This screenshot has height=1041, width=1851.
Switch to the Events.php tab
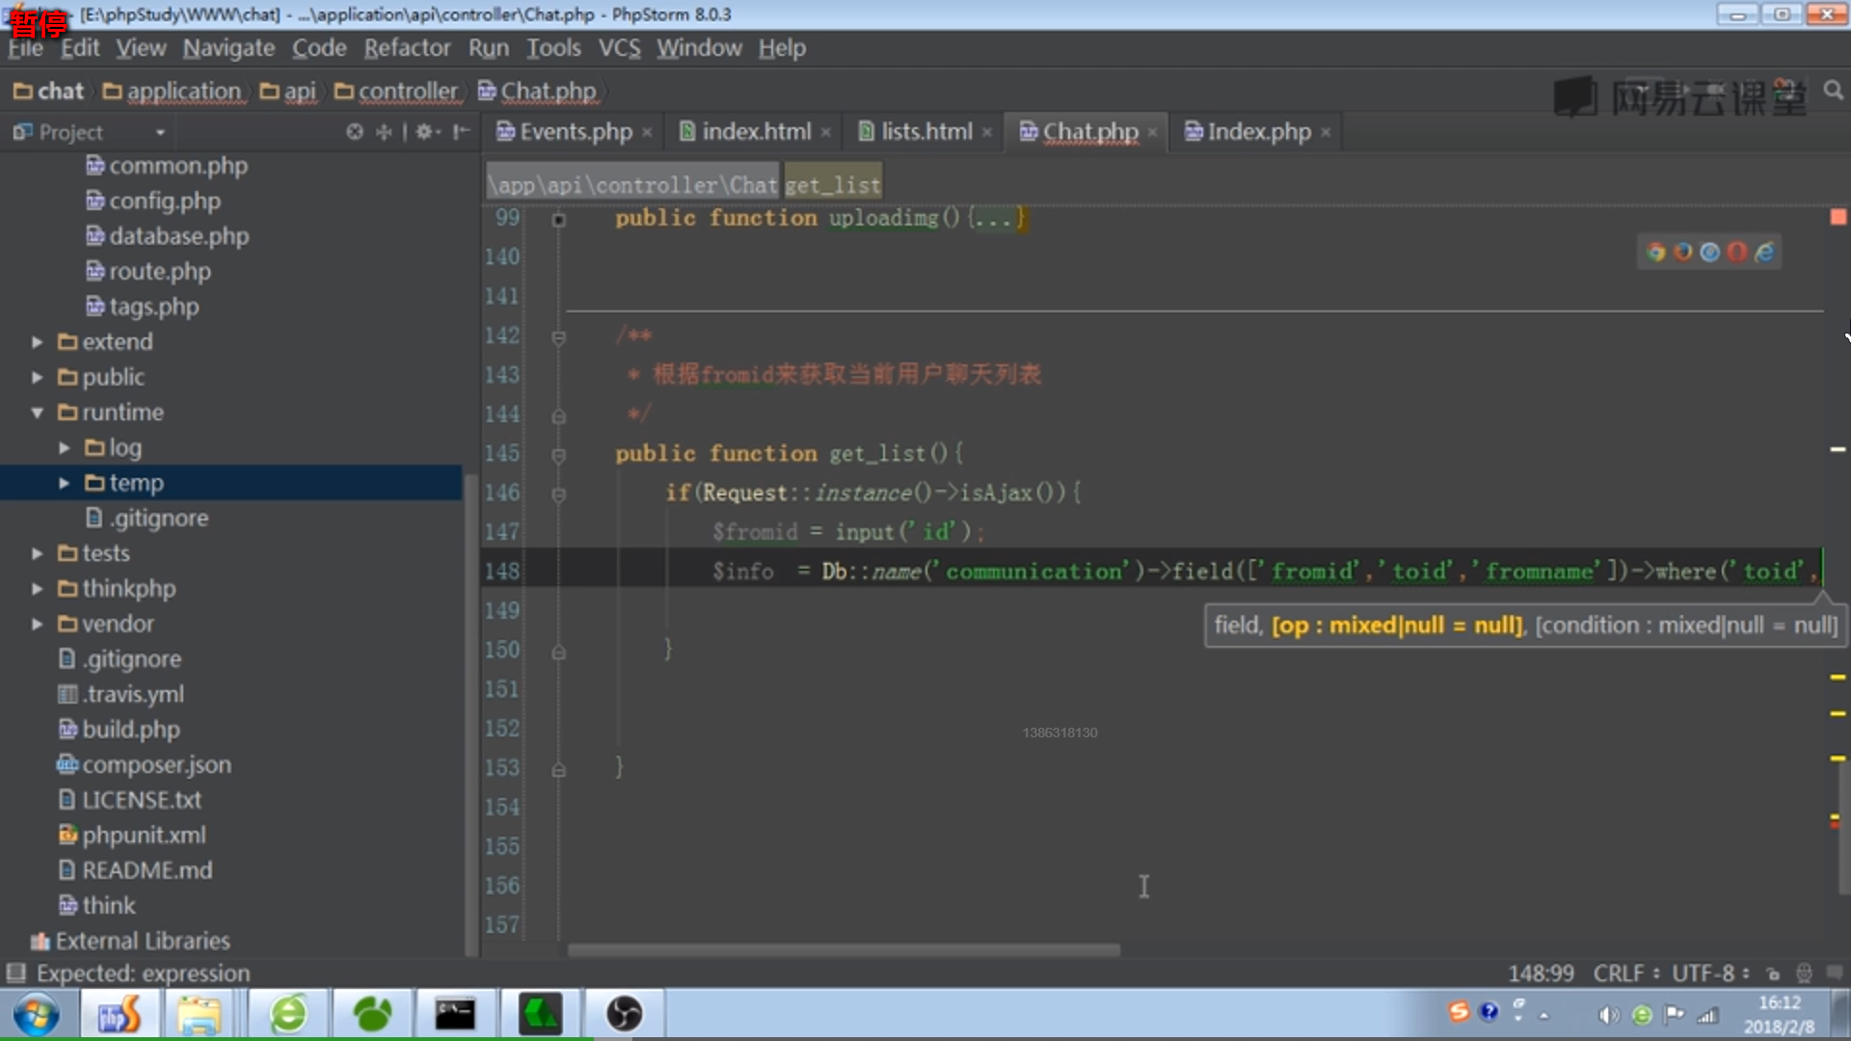(x=575, y=132)
